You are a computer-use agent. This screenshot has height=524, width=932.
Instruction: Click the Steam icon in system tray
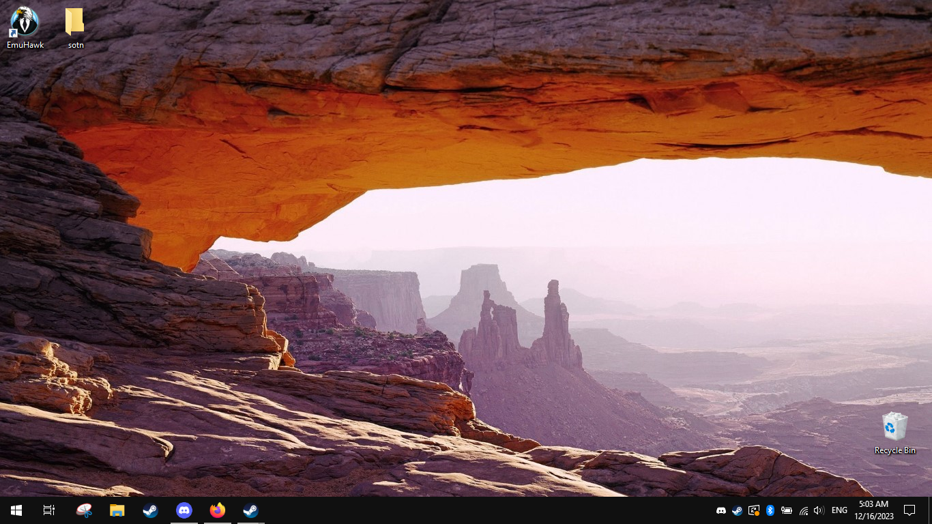click(x=738, y=510)
